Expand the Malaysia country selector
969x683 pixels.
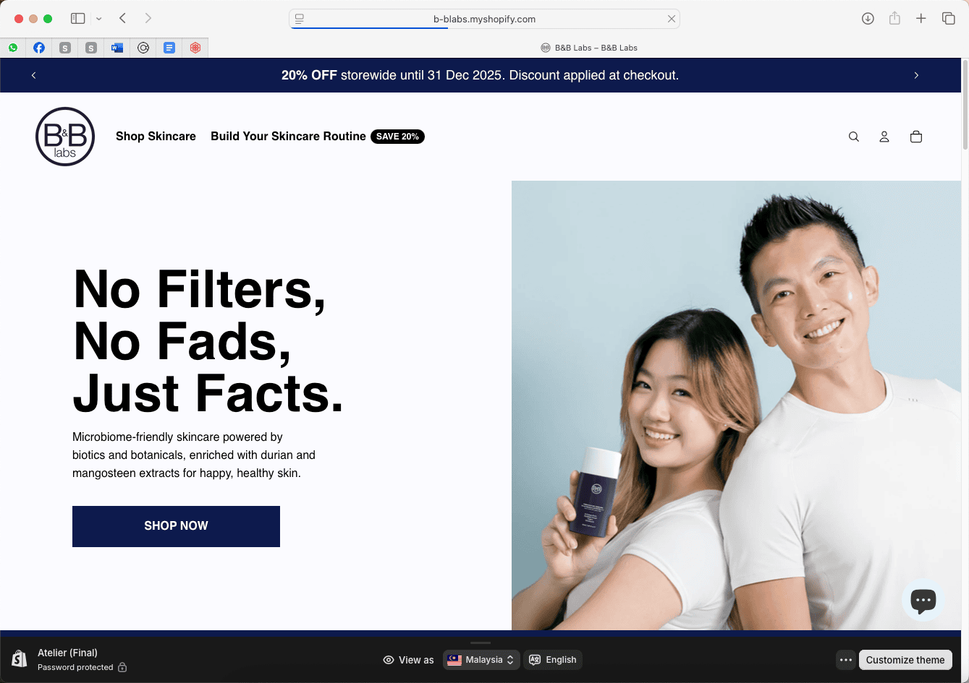(x=481, y=660)
